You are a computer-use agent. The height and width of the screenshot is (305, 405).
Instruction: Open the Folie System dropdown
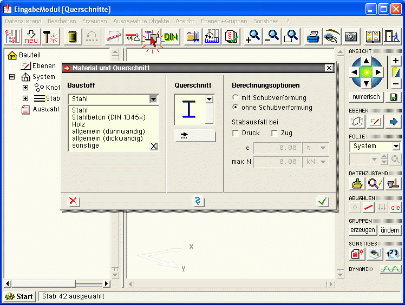(396, 146)
